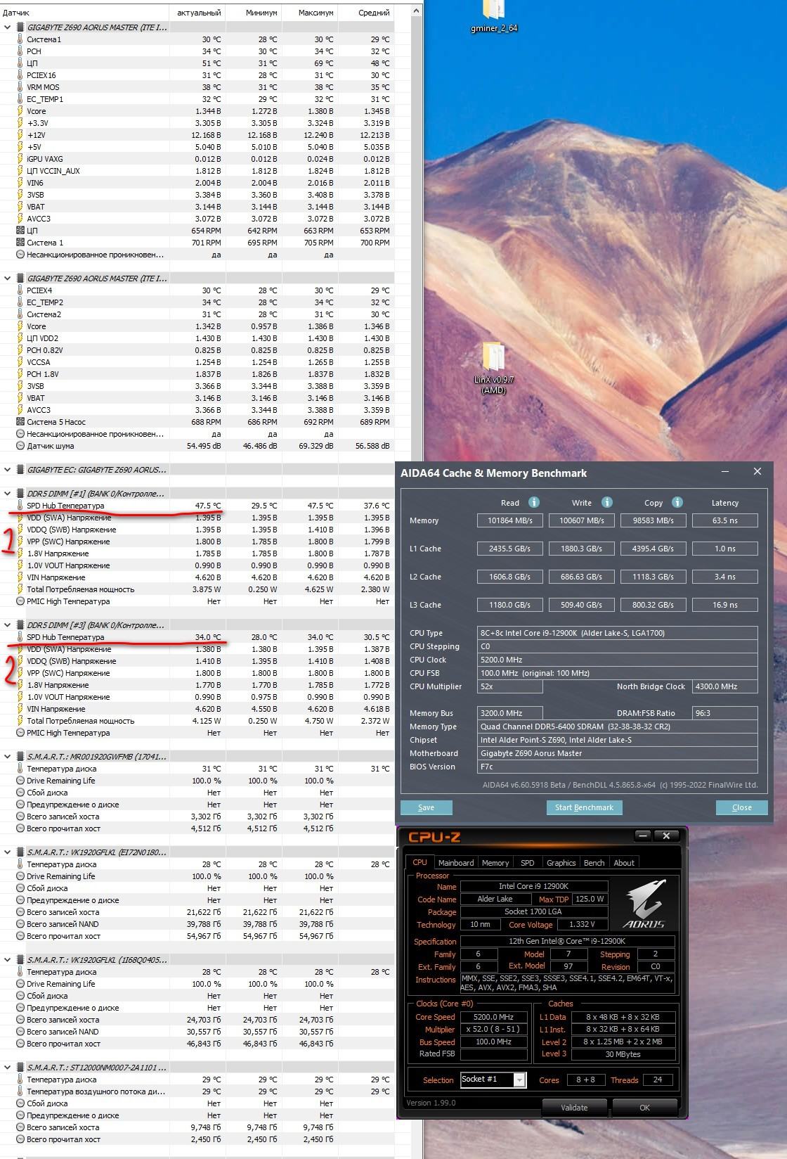Sort by the Максимум column header
The width and height of the screenshot is (787, 1159).
pos(310,12)
